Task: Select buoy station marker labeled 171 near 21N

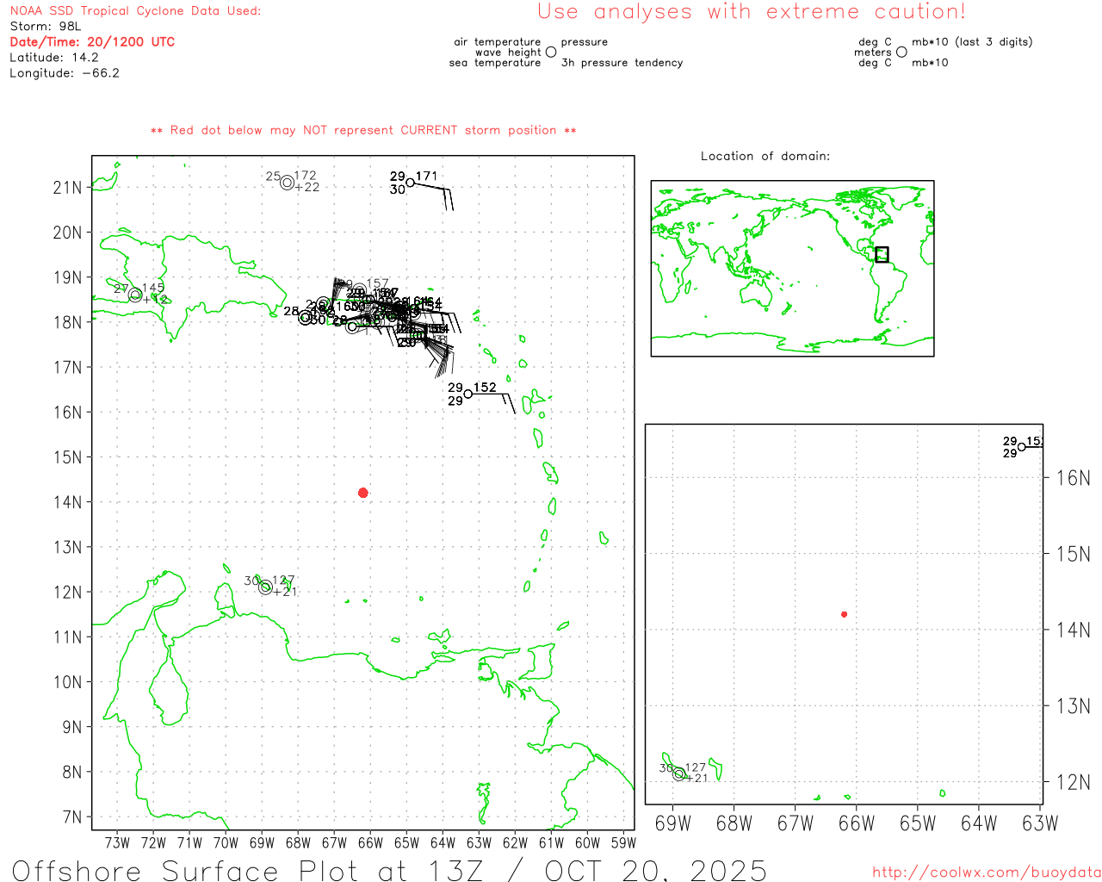Action: point(411,183)
